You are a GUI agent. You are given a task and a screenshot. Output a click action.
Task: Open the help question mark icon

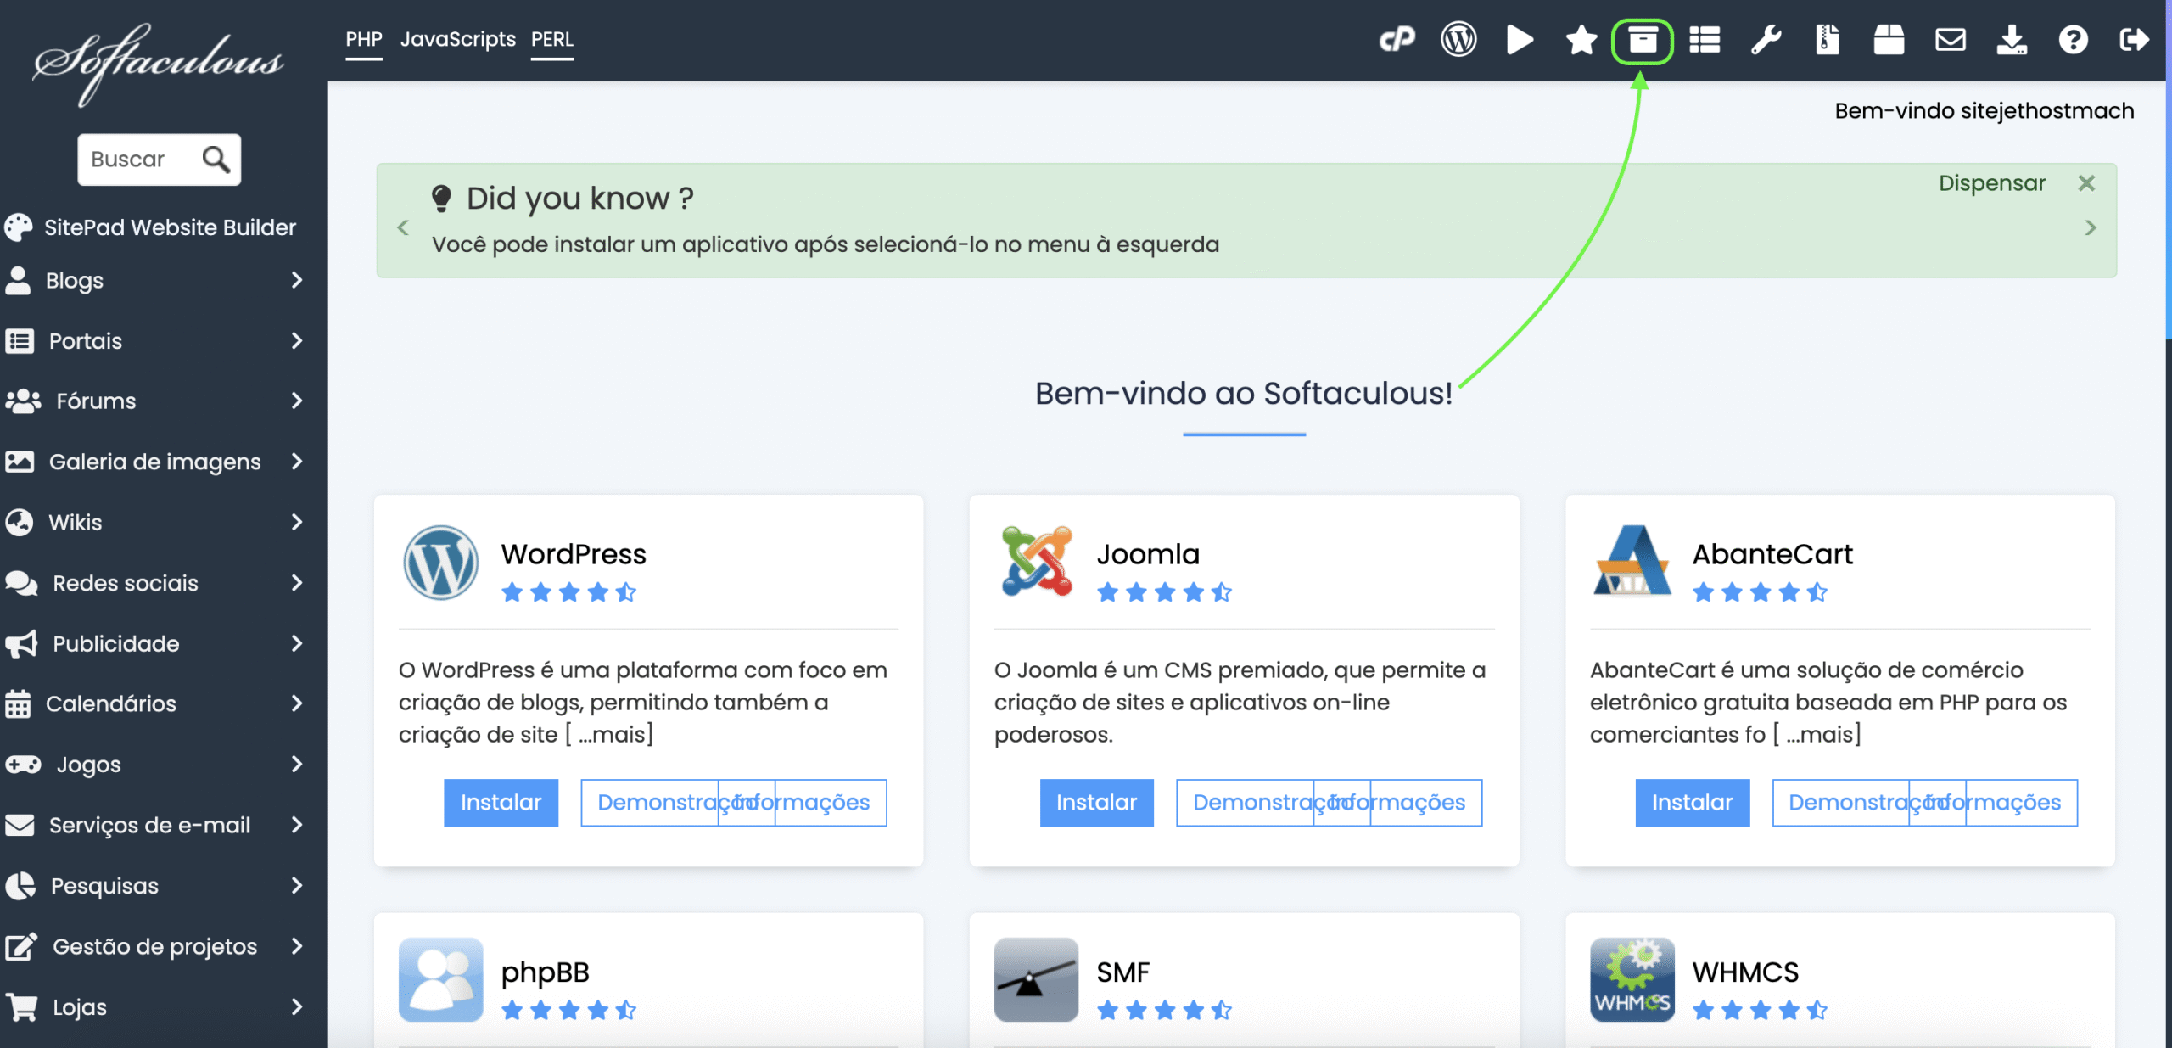2073,40
